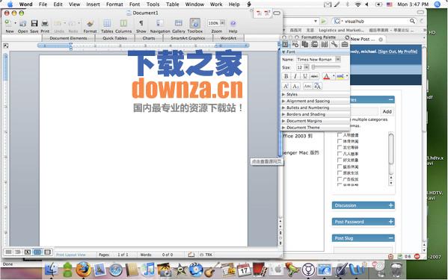Expand Alignment and Spacing section
Image resolution: width=448 pixels, height=280 pixels.
[316, 101]
